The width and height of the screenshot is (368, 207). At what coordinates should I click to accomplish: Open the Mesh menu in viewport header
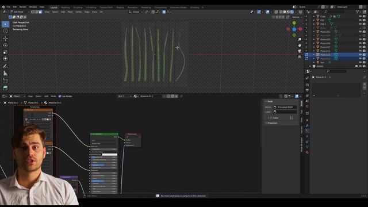point(70,12)
